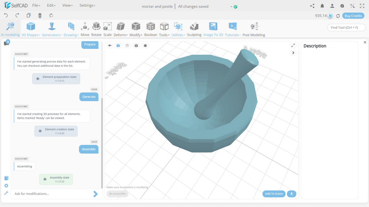Expand side panel chevron in preview

pyautogui.click(x=293, y=53)
